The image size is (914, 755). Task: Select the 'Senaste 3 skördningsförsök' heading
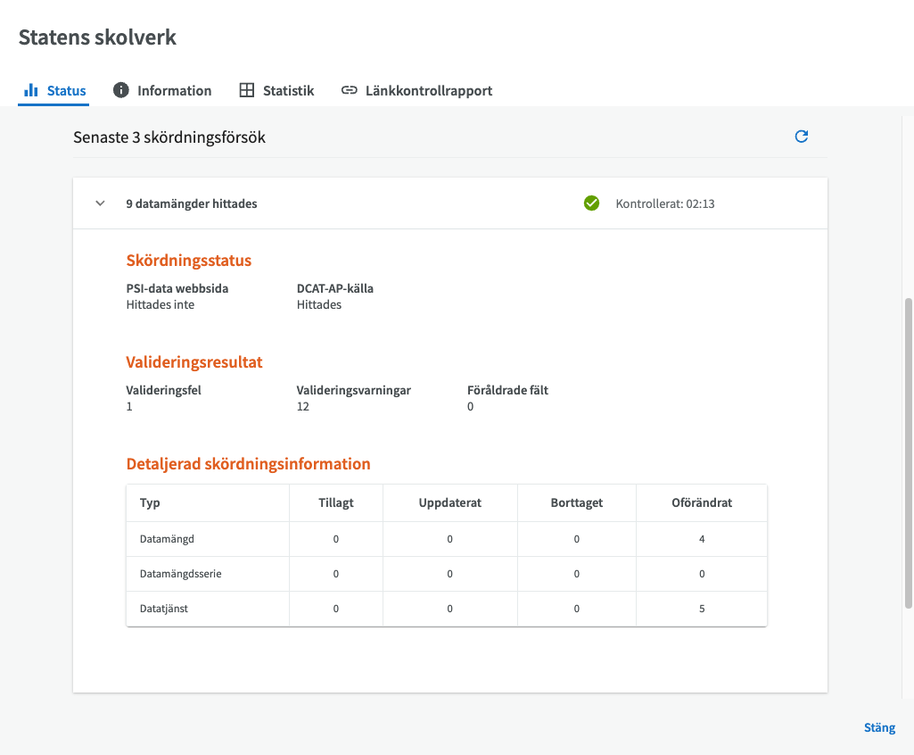pyautogui.click(x=169, y=137)
